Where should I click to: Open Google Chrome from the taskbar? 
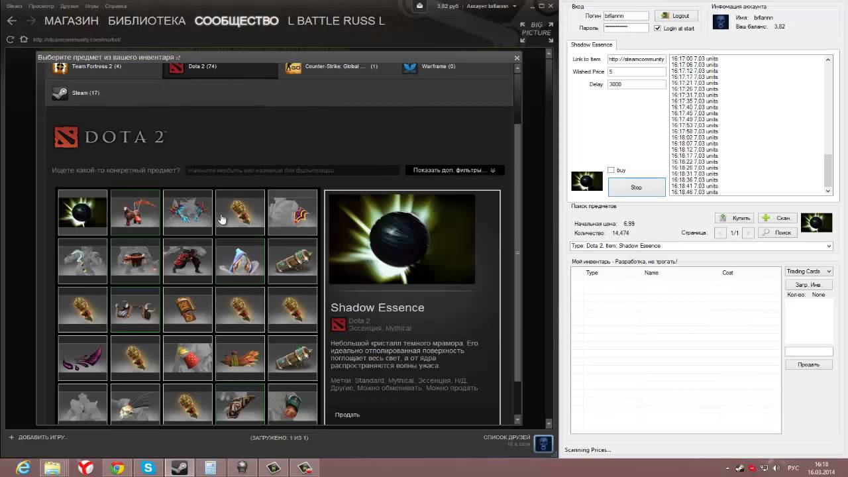click(117, 468)
